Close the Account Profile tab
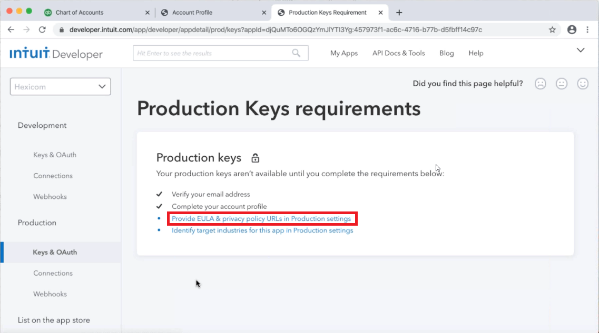The height and width of the screenshot is (333, 599). tap(264, 13)
